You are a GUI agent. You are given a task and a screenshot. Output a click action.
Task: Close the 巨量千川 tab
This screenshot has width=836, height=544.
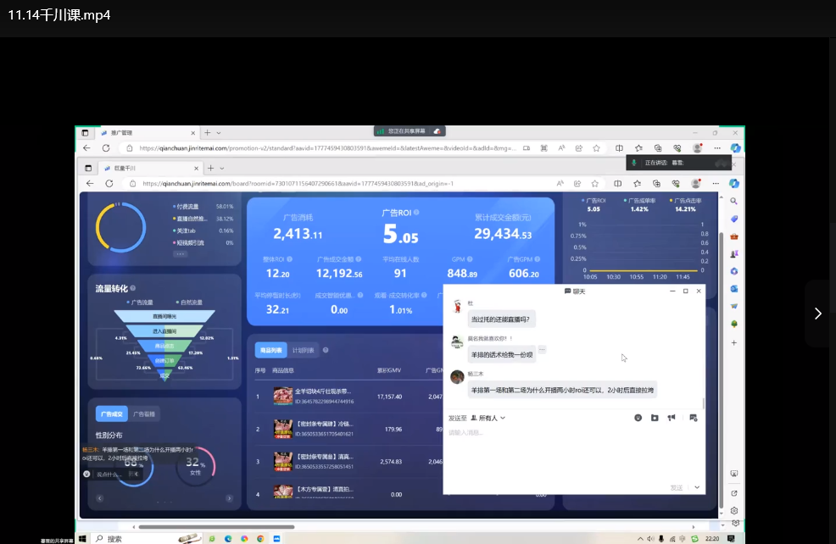point(196,168)
